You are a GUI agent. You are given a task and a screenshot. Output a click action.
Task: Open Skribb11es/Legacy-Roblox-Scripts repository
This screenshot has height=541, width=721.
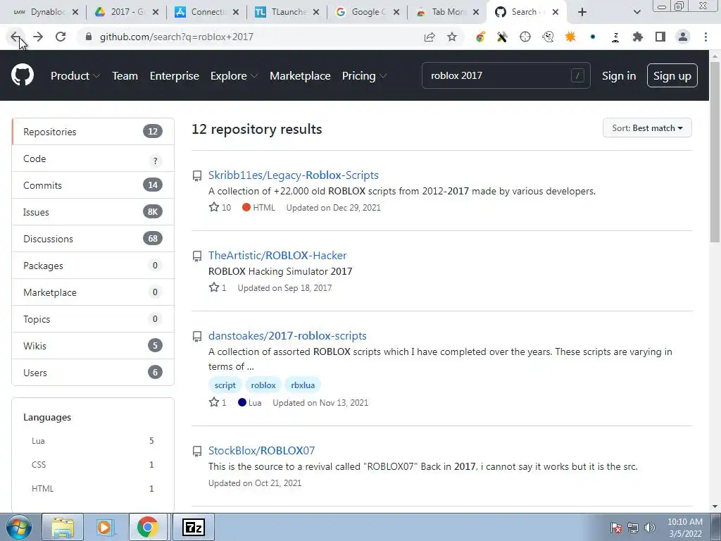[294, 175]
